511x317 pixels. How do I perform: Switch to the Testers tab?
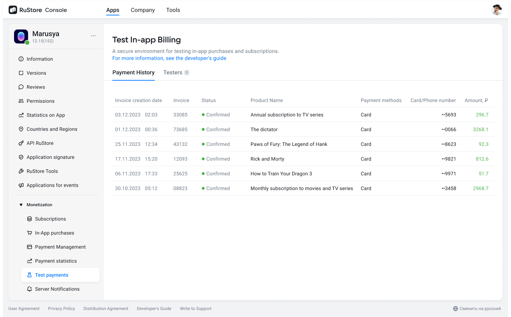pyautogui.click(x=176, y=73)
